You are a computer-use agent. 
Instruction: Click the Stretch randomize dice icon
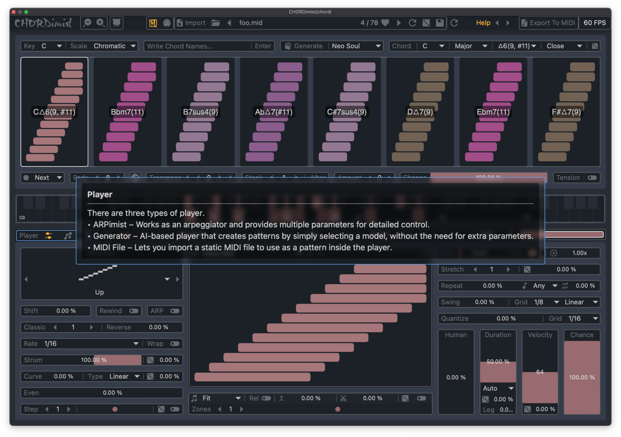527,269
